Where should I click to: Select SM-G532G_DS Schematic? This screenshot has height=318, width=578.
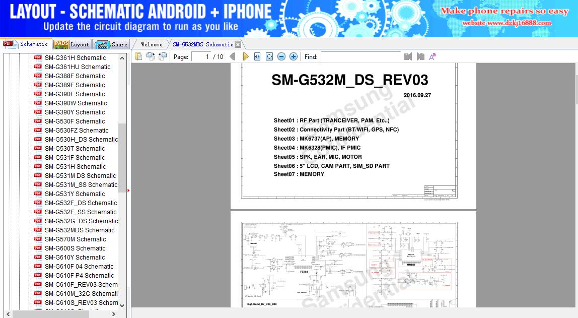click(x=81, y=221)
